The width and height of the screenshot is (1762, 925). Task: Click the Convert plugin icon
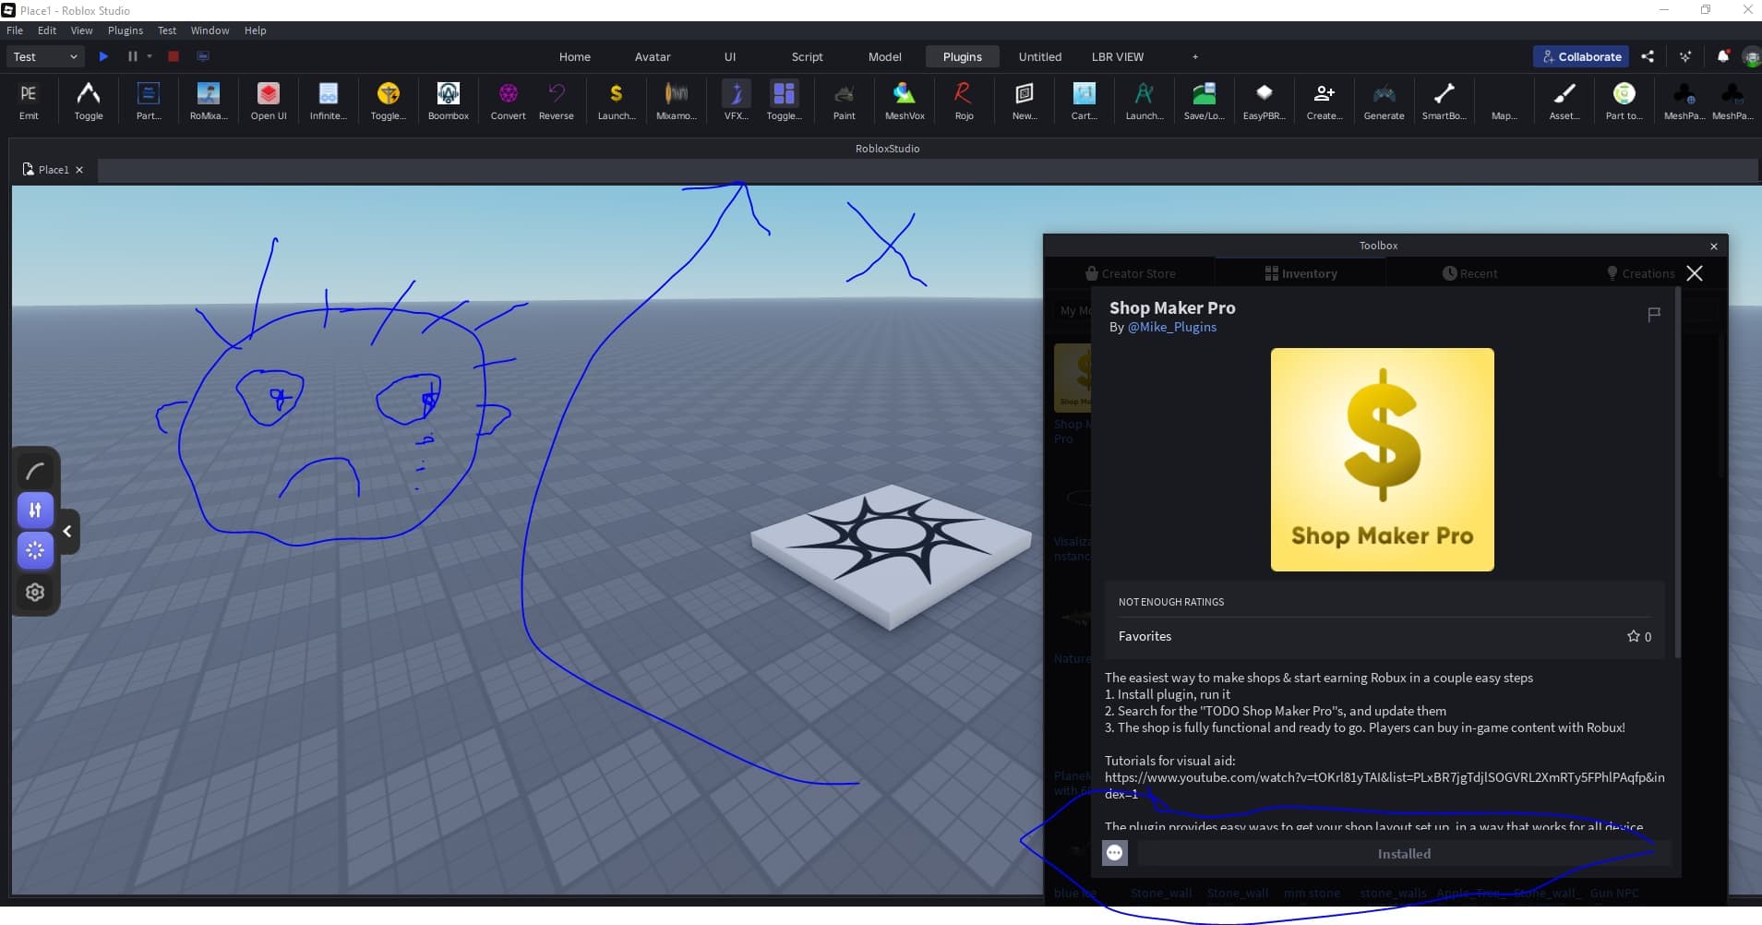point(508,100)
